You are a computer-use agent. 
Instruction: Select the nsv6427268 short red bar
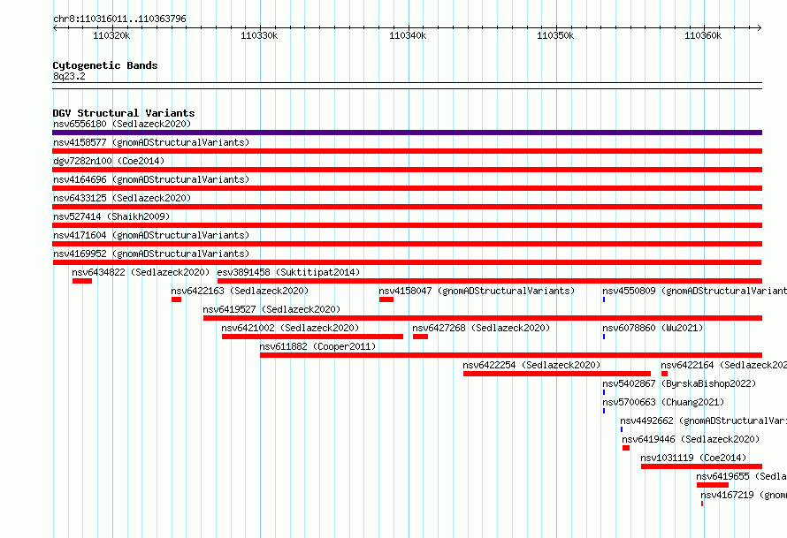point(421,337)
